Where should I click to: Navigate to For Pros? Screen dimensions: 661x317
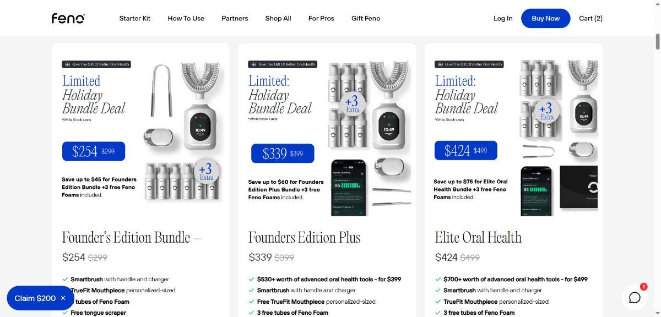[321, 19]
